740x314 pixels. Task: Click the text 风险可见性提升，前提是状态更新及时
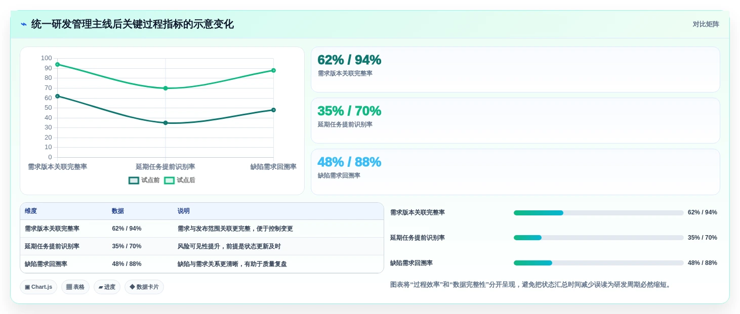pyautogui.click(x=229, y=246)
